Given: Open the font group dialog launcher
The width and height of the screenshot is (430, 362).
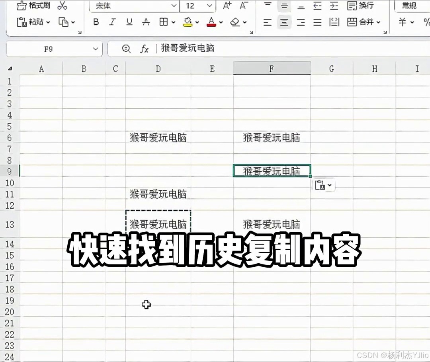Looking at the screenshot, I should point(252,32).
